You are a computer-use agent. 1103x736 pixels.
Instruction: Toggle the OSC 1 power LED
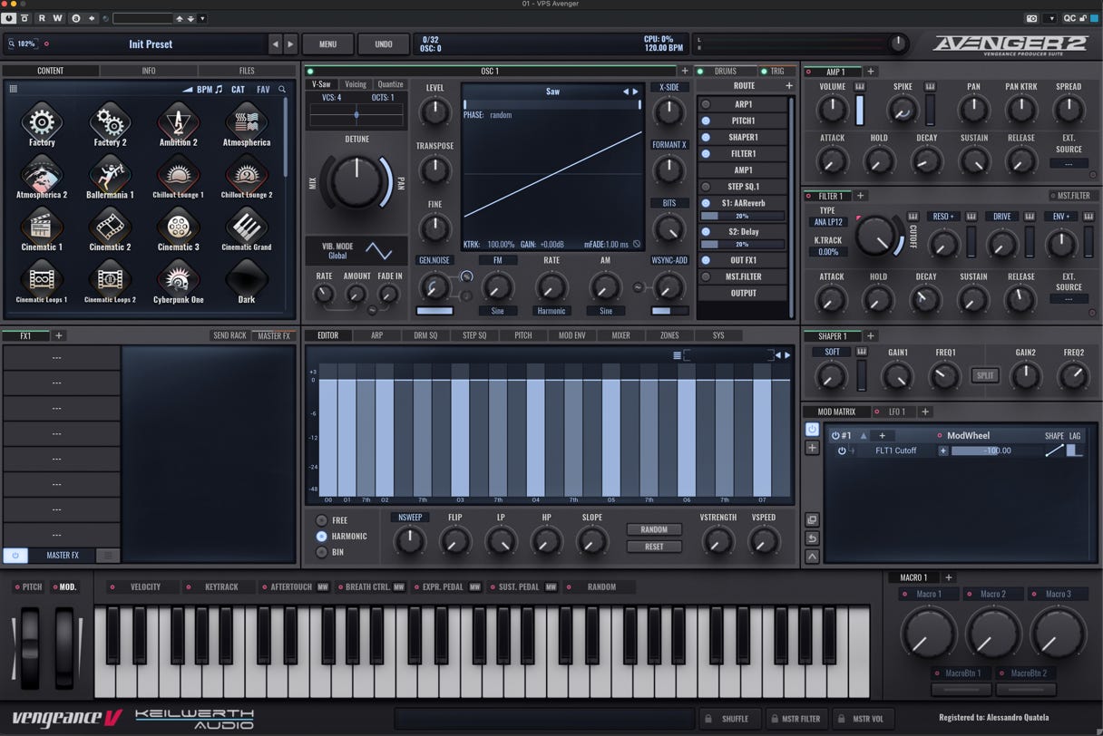310,71
